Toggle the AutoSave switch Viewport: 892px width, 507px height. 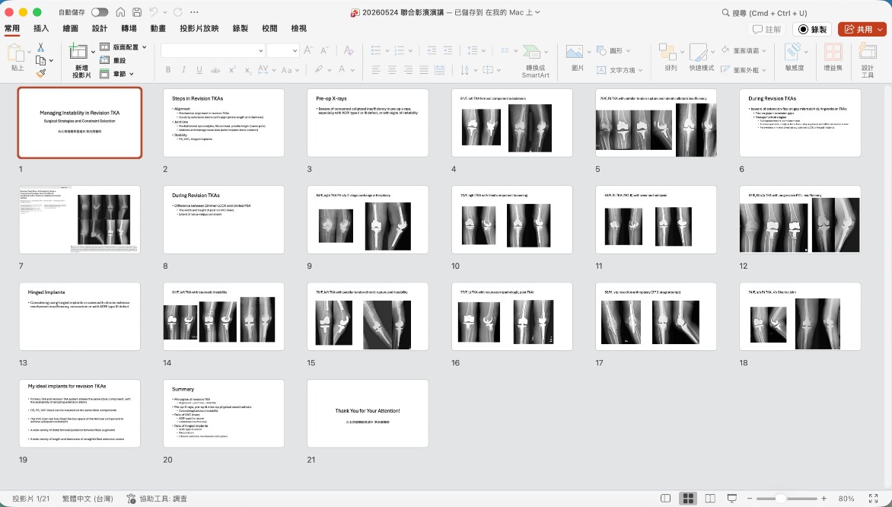point(100,12)
